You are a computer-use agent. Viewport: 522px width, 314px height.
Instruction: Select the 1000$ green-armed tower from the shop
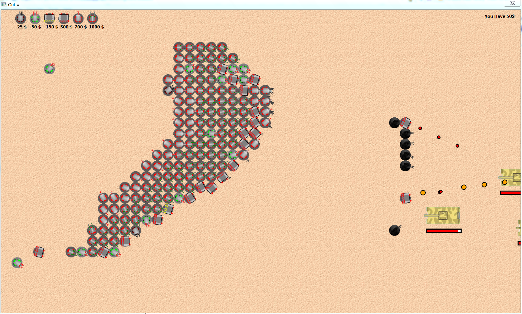92,19
